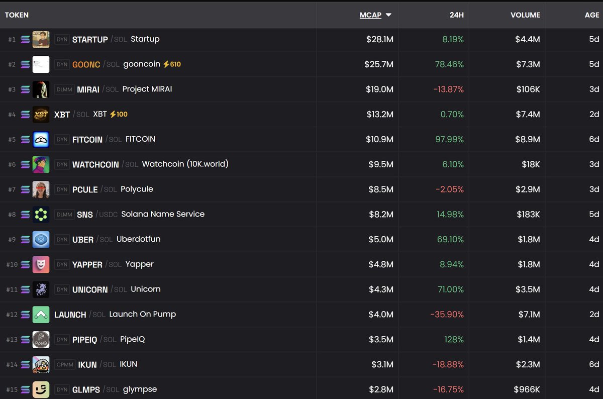Open the MIRAI token symbol link
The width and height of the screenshot is (603, 399).
[x=88, y=89]
